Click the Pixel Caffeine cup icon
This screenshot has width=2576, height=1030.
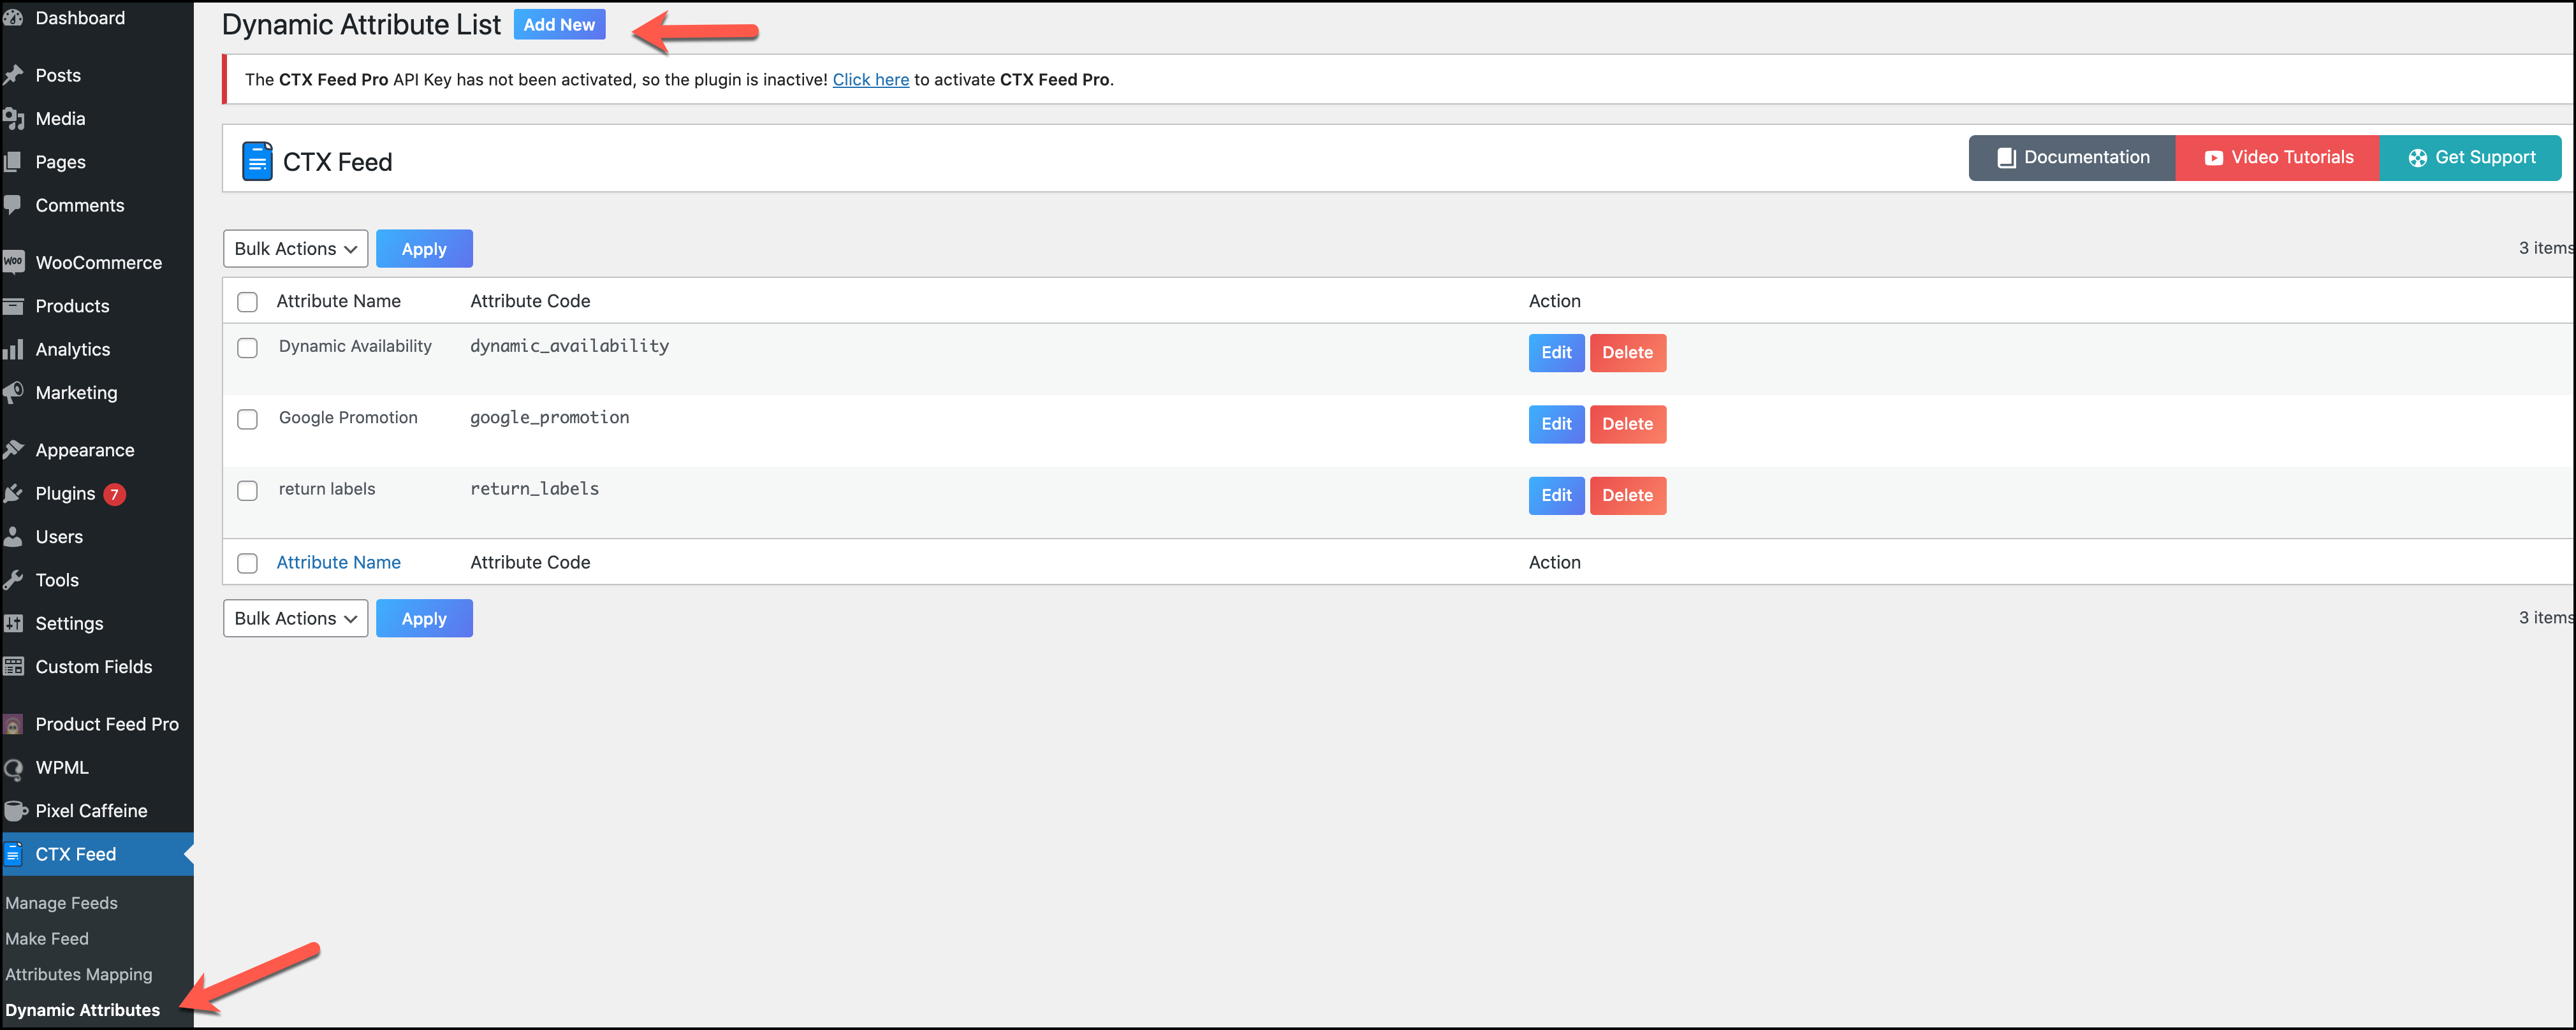[x=15, y=811]
